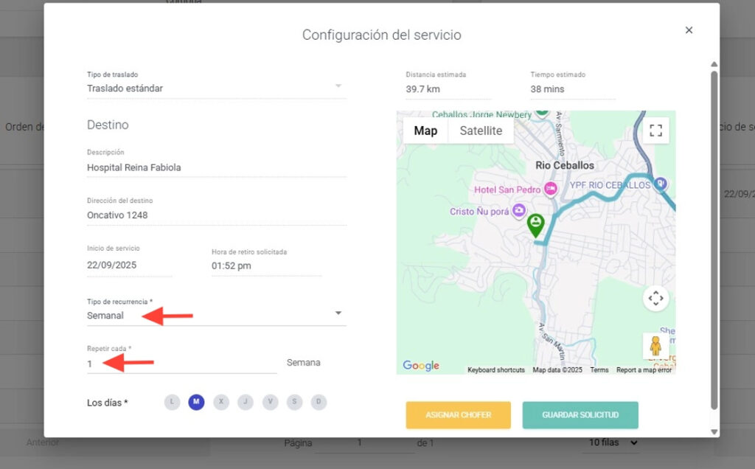755x469 pixels.
Task: Deselect the highlighted M day circle
Action: [196, 402]
